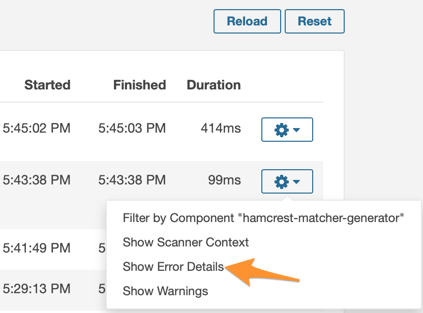Choose Filter by Component "hamcrest-matcher-generator"
423x313 pixels.
263,218
